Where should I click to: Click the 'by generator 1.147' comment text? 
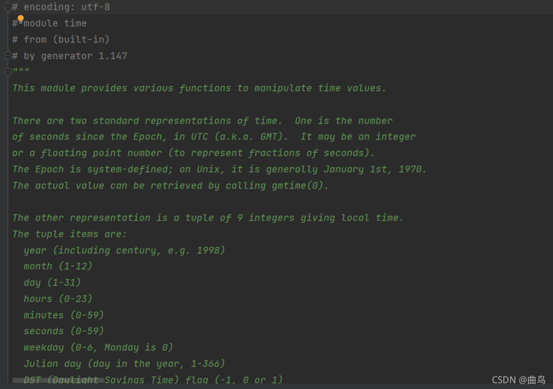[x=75, y=56]
